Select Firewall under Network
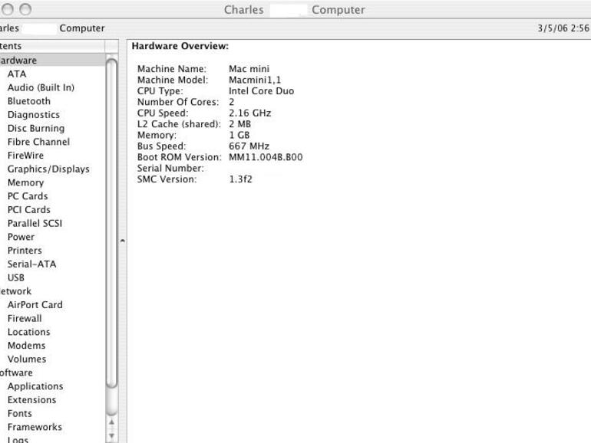 coord(25,318)
